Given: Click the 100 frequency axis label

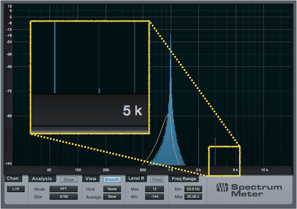Looking at the screenshot, I should pyautogui.click(x=78, y=170).
